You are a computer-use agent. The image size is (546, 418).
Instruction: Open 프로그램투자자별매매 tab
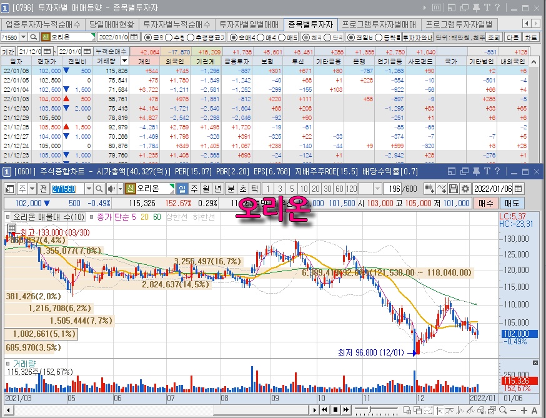coord(379,24)
